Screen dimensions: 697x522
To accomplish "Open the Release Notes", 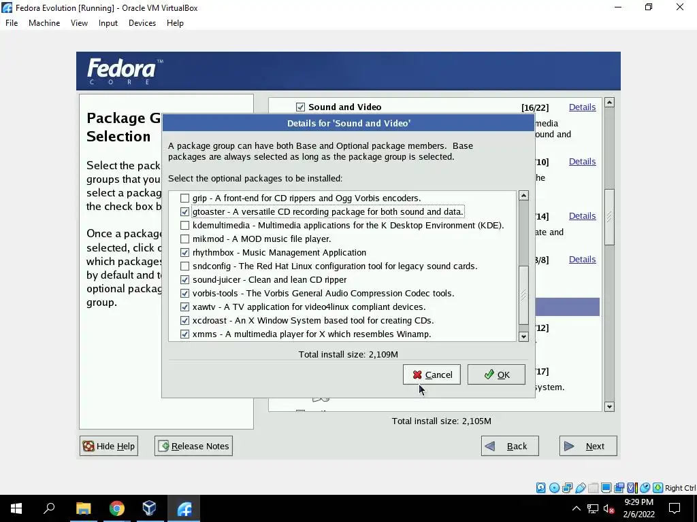I will (193, 446).
